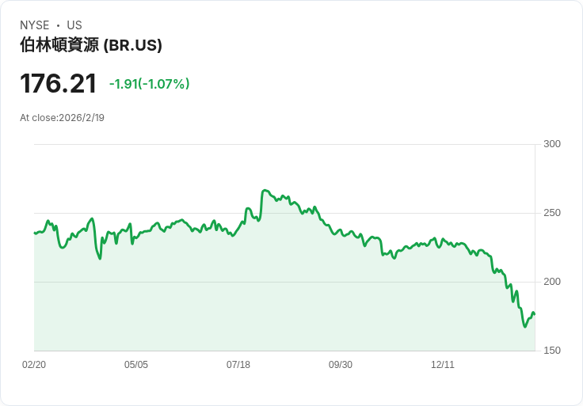Click the 02/20 date axis label
The height and width of the screenshot is (406, 583).
click(x=34, y=364)
